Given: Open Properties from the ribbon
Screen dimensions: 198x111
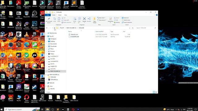Looking at the screenshot, I should click(110, 20).
